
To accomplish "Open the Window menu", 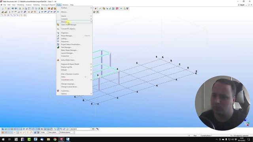I will coord(65,5).
